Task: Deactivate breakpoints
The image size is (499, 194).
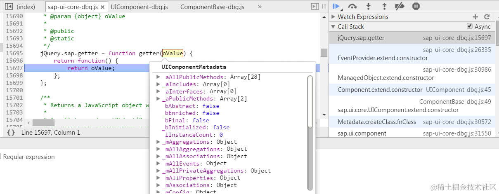Action: 400,6
